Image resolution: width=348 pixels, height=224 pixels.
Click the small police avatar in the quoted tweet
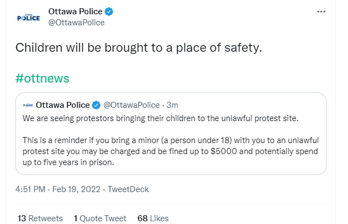[28, 105]
